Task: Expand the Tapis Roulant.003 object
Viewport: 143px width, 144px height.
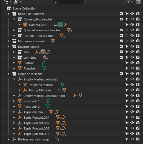Action: 14,128
